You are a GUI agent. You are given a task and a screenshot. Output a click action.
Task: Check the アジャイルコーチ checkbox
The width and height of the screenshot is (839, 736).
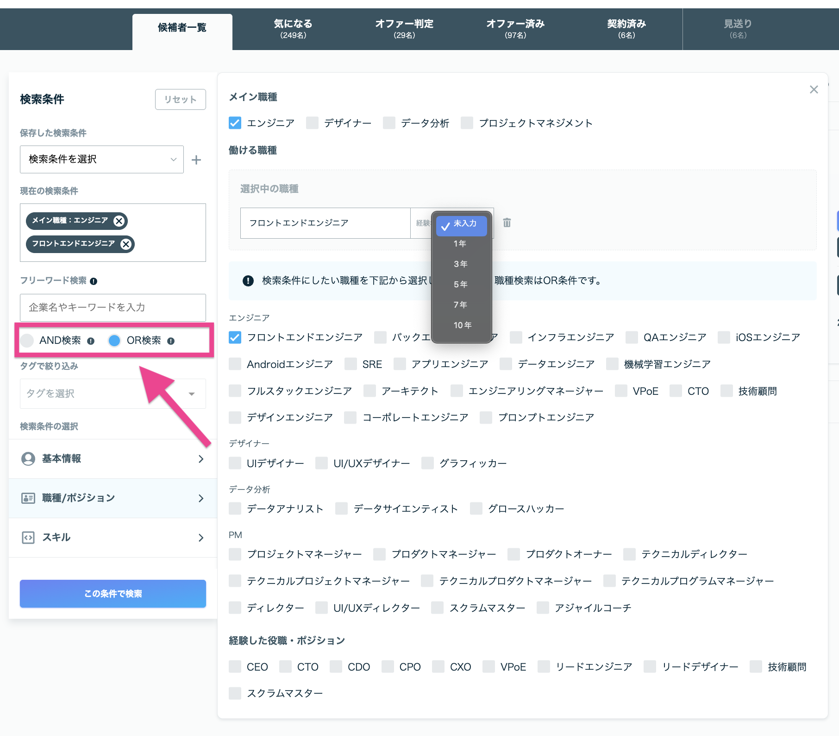tap(543, 608)
